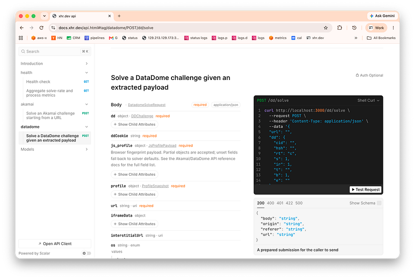This screenshot has width=415, height=279.
Task: Click the browser forward arrow
Action: (32, 28)
